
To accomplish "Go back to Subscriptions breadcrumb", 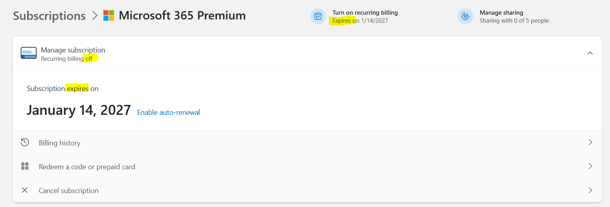I will (x=49, y=16).
